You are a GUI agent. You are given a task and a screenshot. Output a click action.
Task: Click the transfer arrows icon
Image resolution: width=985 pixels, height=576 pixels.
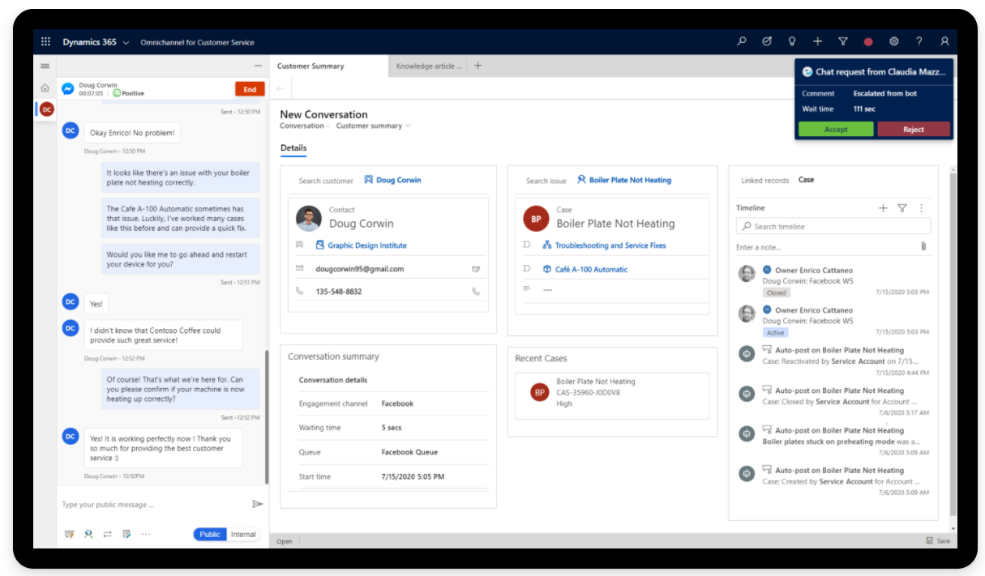pyautogui.click(x=107, y=535)
